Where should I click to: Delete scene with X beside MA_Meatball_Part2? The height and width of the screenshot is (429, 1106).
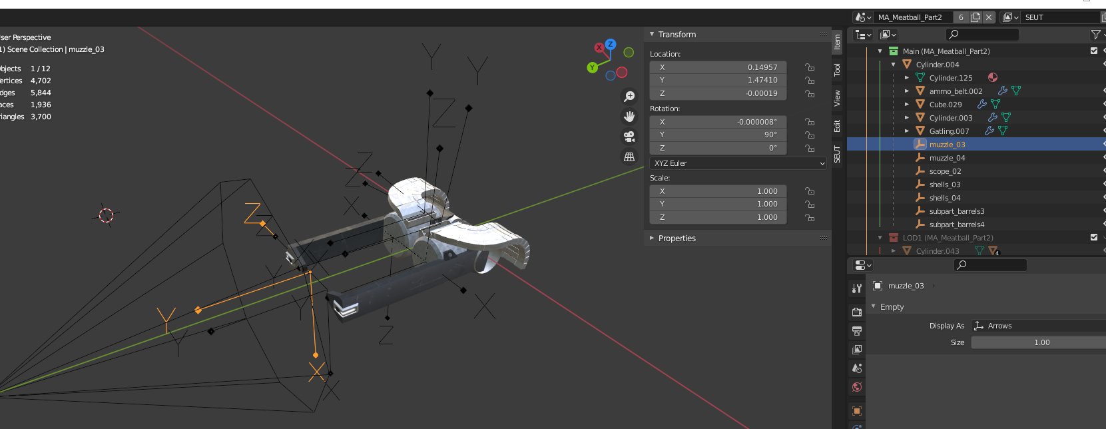989,17
